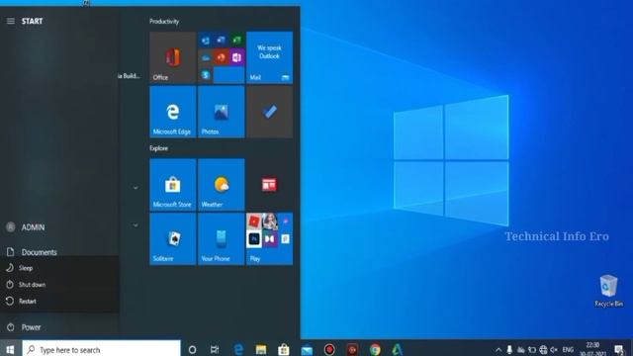
Task: Open the small OneDrive tile
Action: [x=206, y=57]
